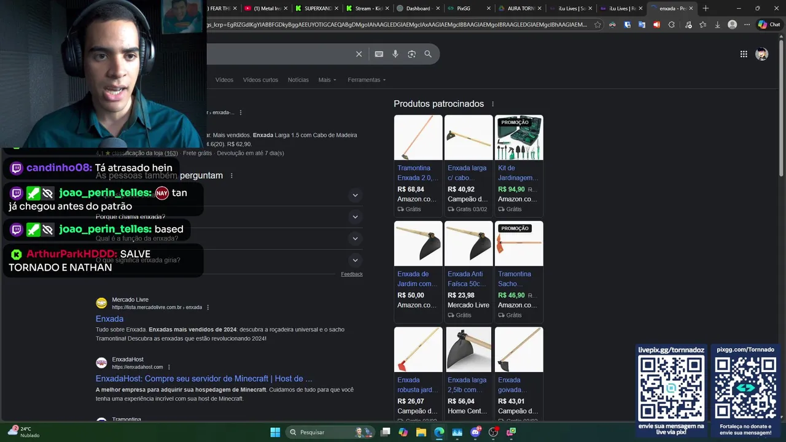Screen dimensions: 786x442
Task: Click the Tramontina Enxada 2.0 product image
Action: (418, 138)
